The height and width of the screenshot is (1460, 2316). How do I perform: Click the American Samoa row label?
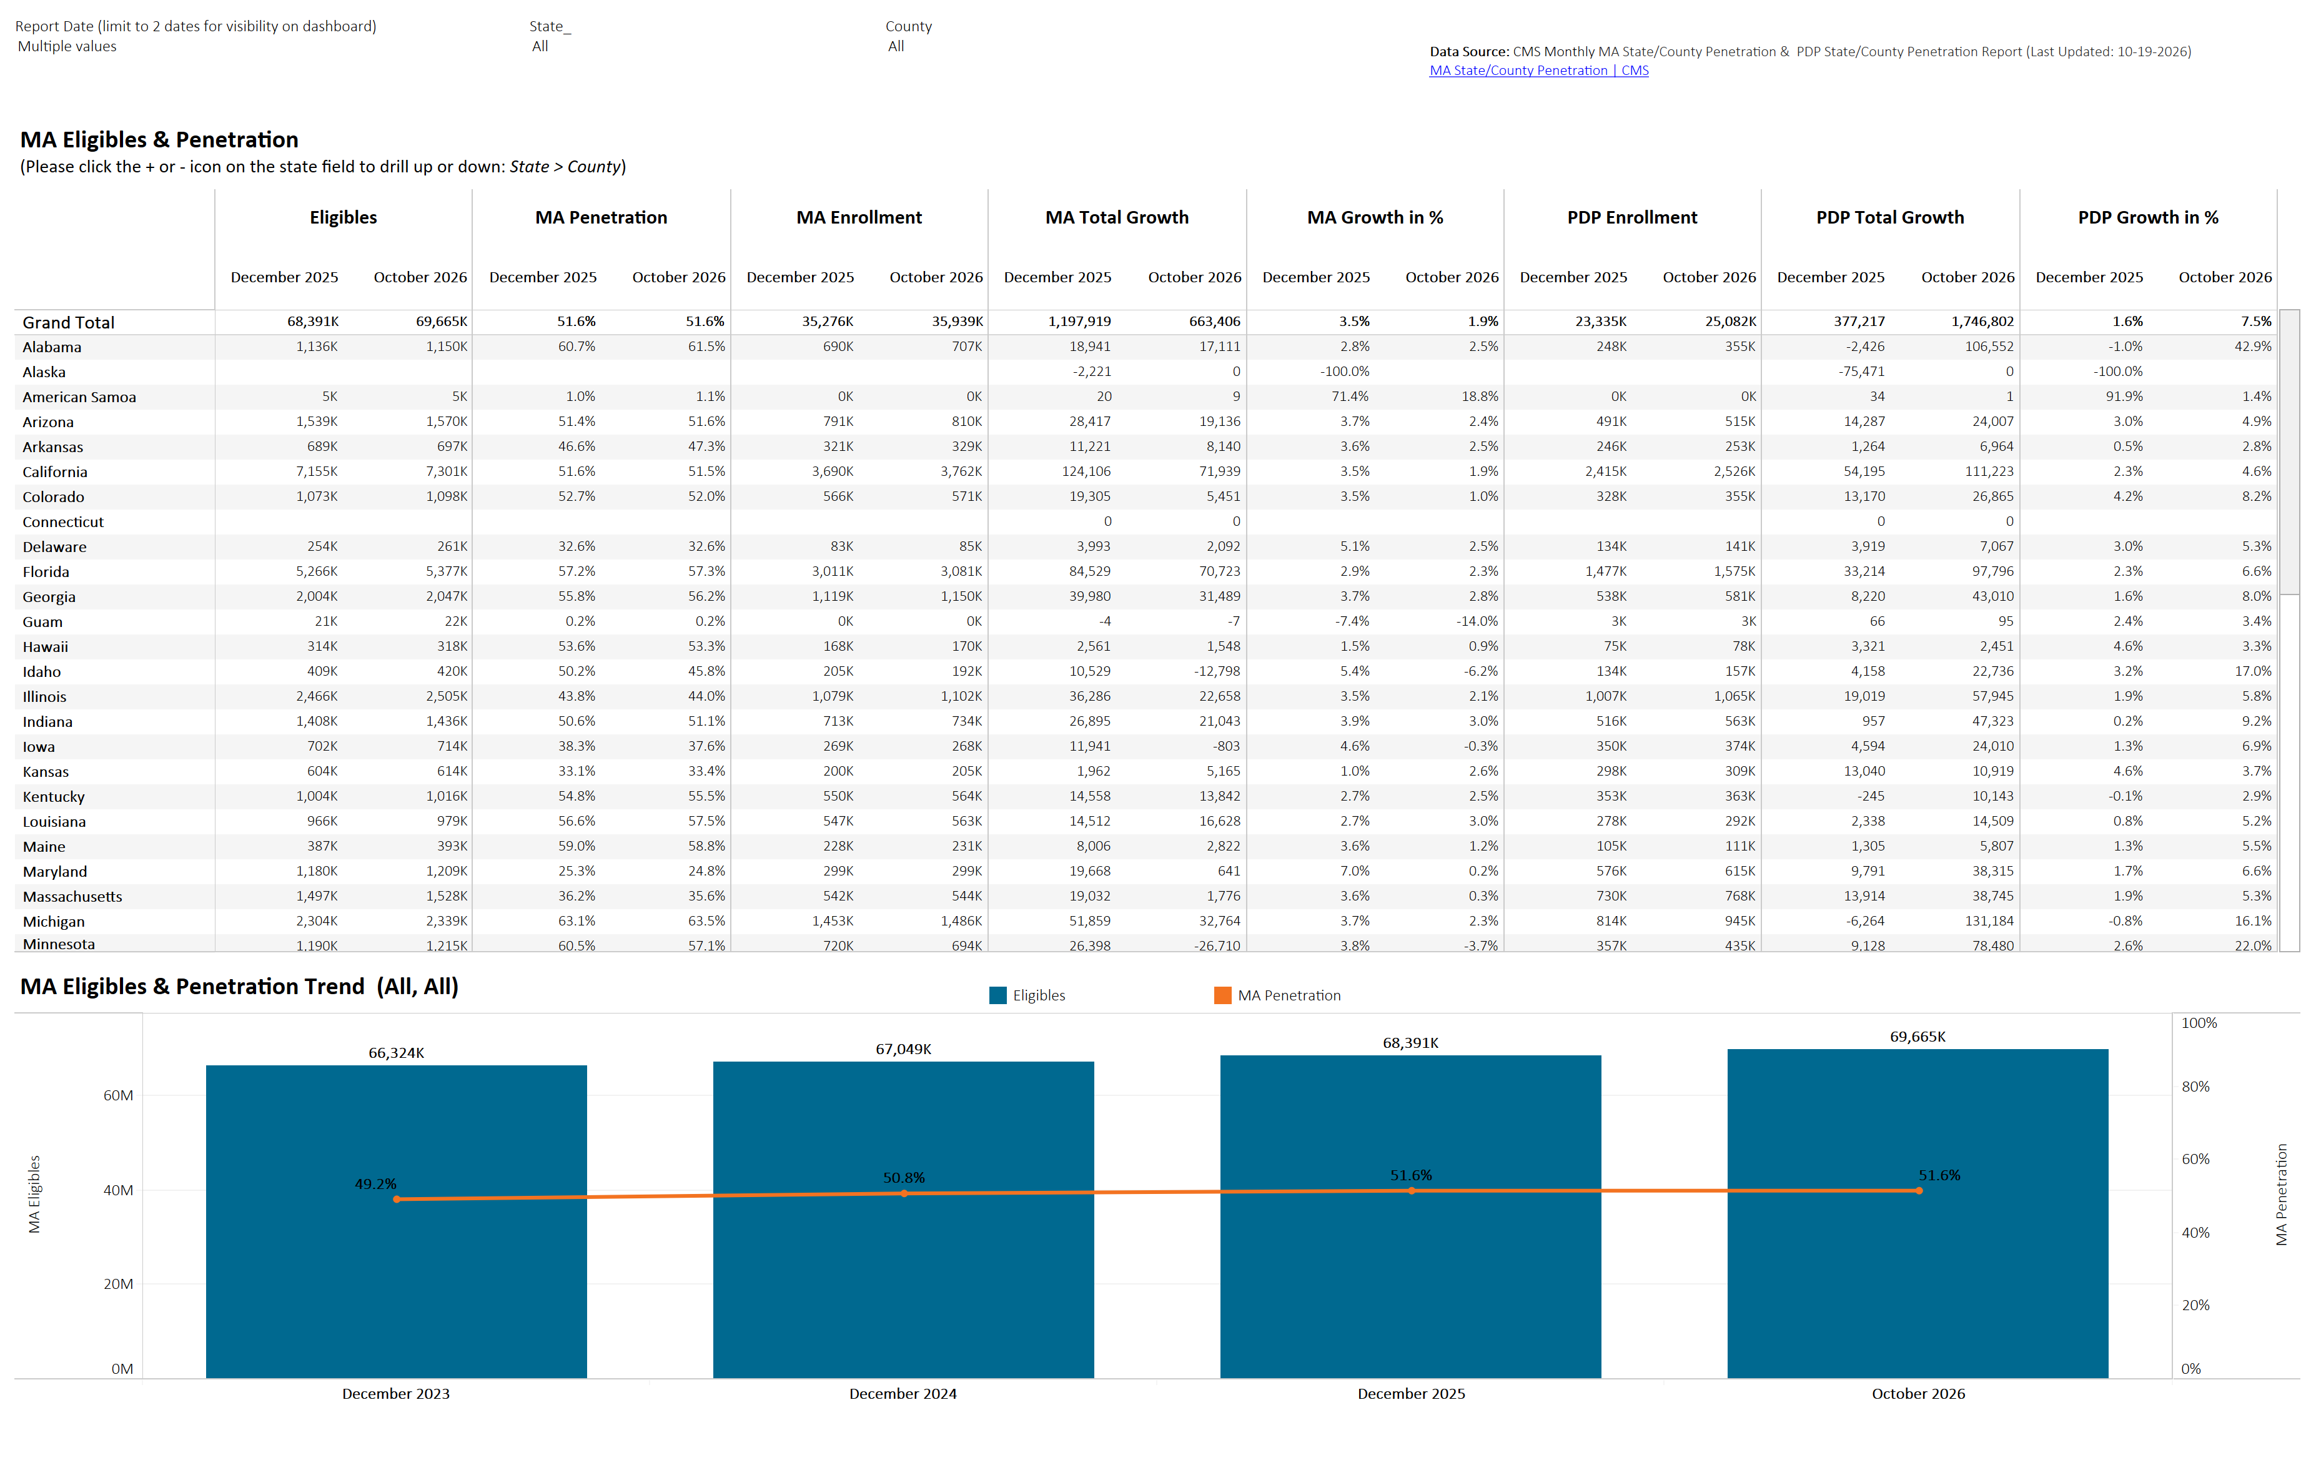(80, 397)
